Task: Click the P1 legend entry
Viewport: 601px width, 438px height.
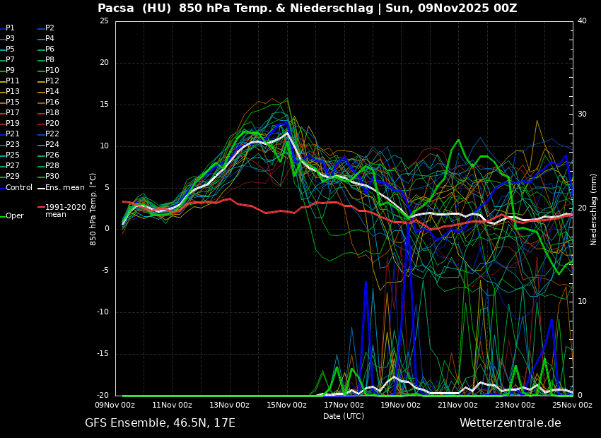Action: (x=10, y=28)
